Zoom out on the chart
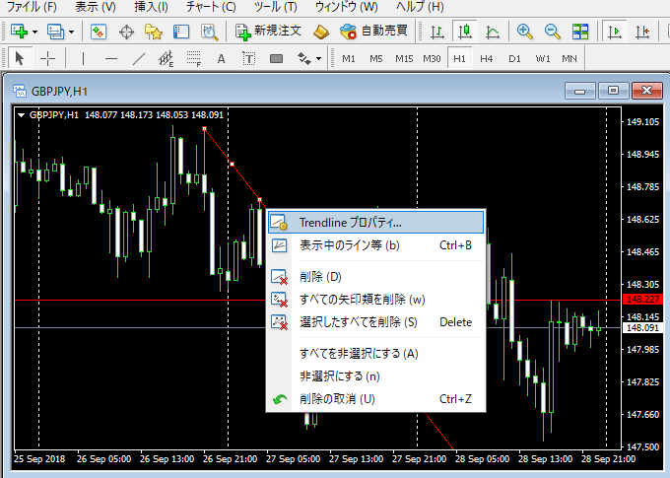Screen dimensions: 670x478 (552, 33)
